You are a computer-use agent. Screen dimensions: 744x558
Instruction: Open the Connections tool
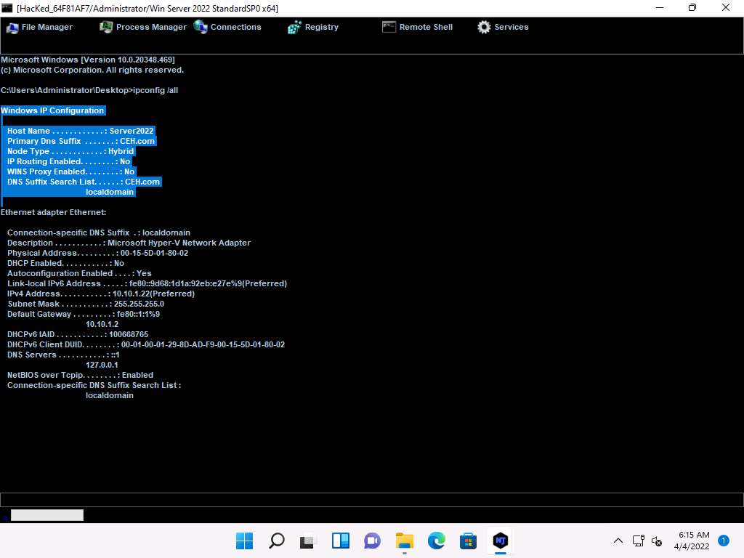tap(227, 27)
